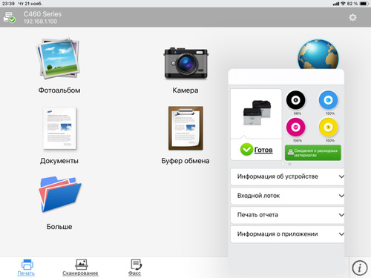The height and width of the screenshot is (278, 371).
Task: Open the globe web page icon
Action: pyautogui.click(x=318, y=54)
